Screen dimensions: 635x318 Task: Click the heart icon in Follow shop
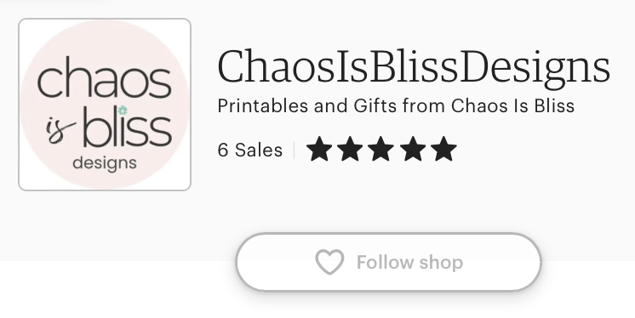tap(329, 262)
